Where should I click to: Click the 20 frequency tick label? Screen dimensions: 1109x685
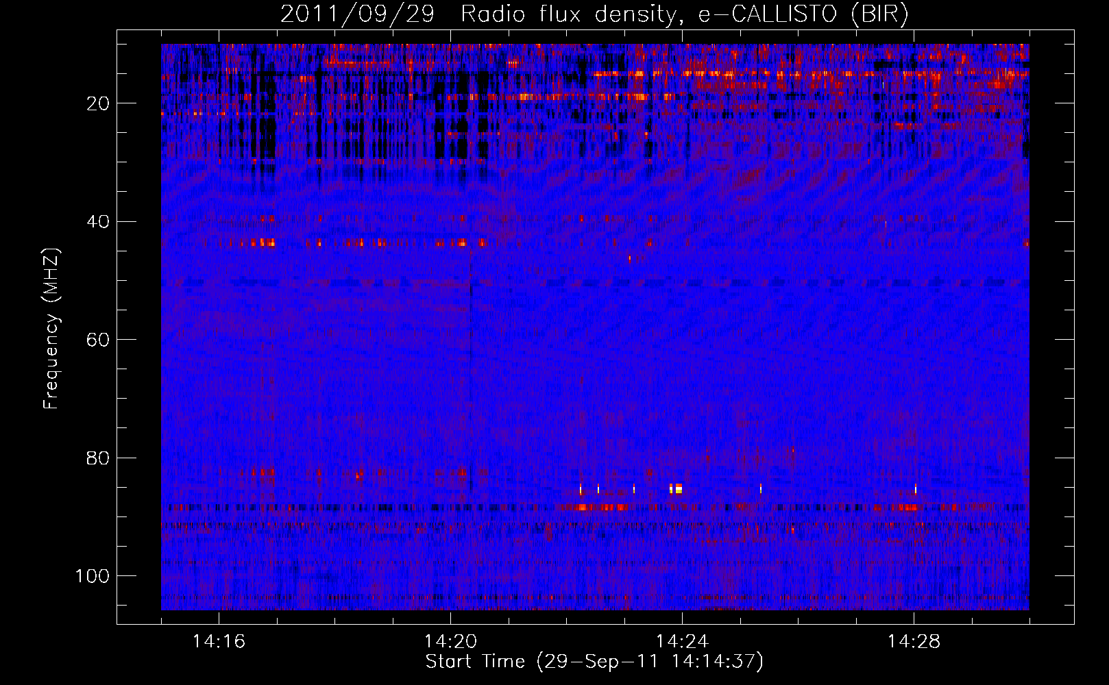(x=98, y=103)
